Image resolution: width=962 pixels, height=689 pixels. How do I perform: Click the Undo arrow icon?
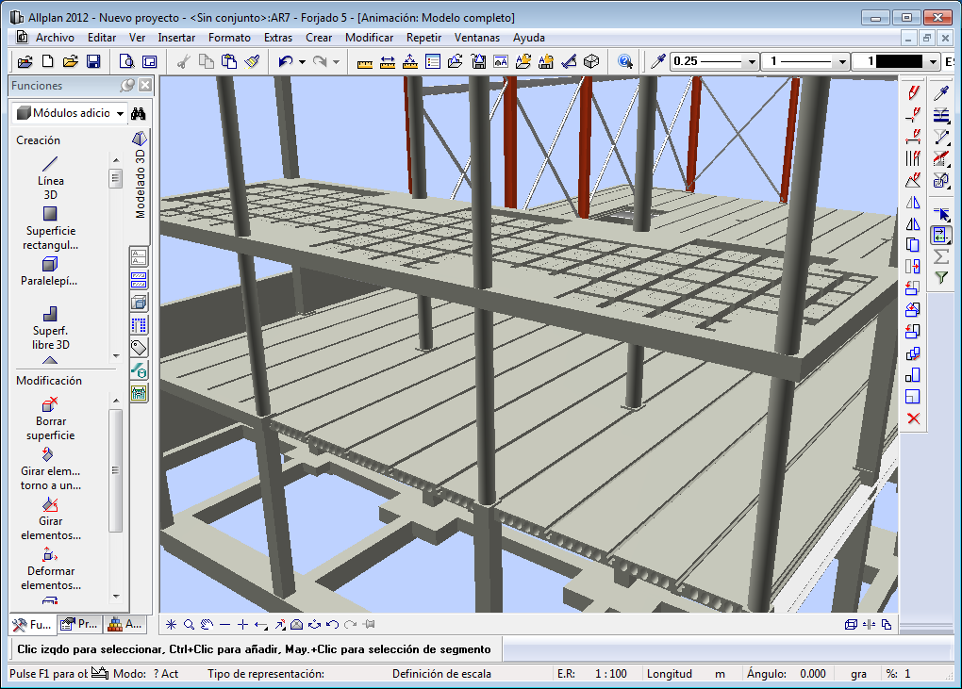click(285, 61)
